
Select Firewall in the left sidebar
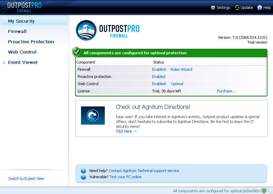click(17, 31)
